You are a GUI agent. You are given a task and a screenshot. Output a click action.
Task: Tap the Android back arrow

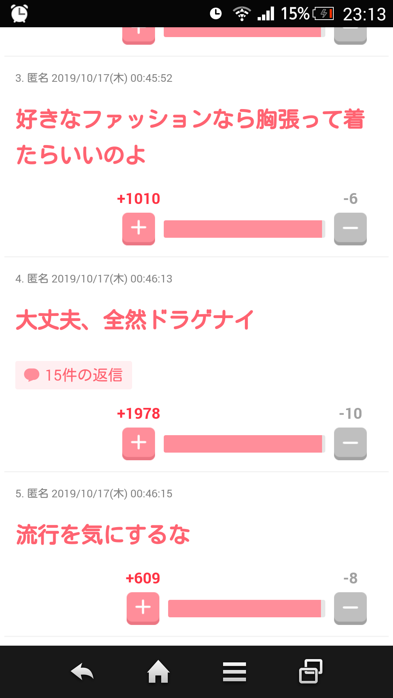(82, 672)
